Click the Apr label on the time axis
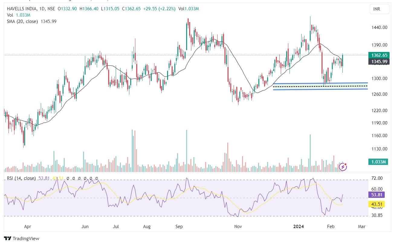395x245 pixels. tap(27, 226)
